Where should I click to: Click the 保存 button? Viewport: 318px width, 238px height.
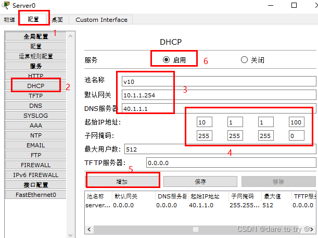pos(200,181)
